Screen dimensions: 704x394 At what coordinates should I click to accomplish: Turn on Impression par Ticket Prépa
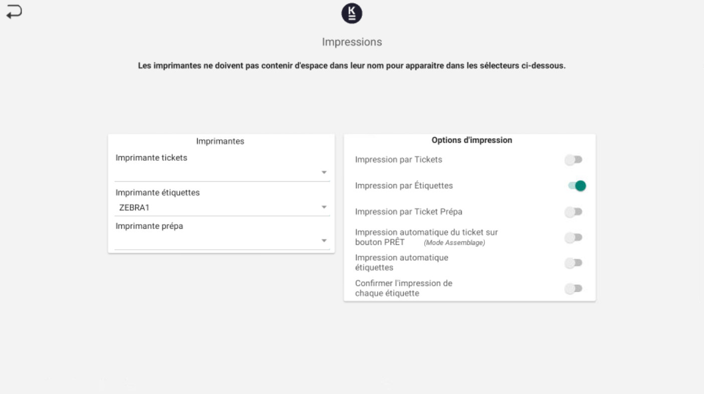tap(573, 212)
